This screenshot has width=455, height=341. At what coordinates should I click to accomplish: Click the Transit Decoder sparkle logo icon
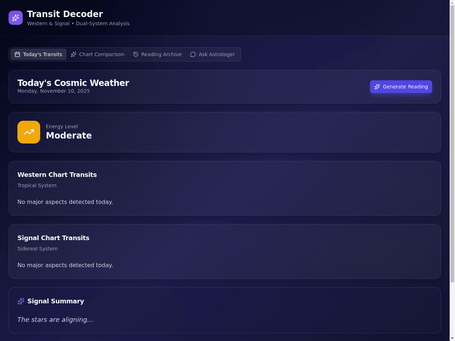pyautogui.click(x=16, y=18)
